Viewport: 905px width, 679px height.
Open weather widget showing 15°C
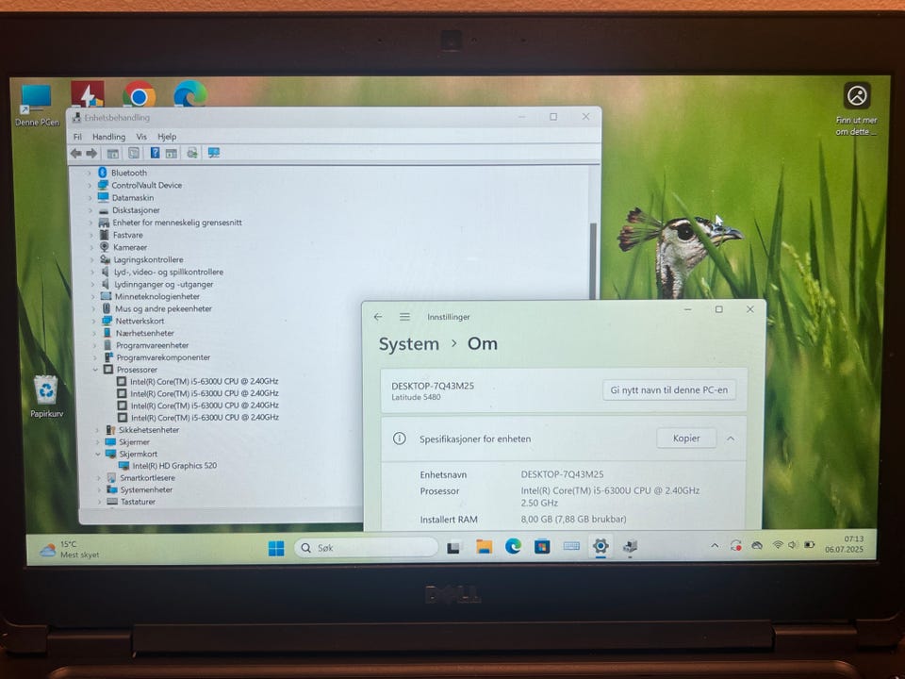pos(69,549)
